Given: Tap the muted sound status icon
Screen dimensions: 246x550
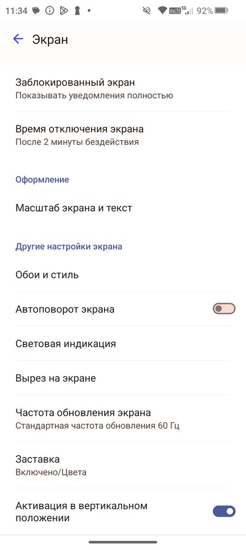Looking at the screenshot, I should point(146,11).
